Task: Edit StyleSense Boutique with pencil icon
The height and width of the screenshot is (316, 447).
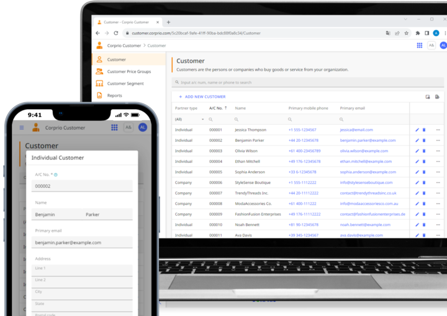Action: click(x=417, y=183)
